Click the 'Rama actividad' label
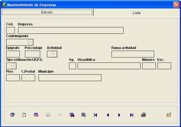 (x=124, y=48)
